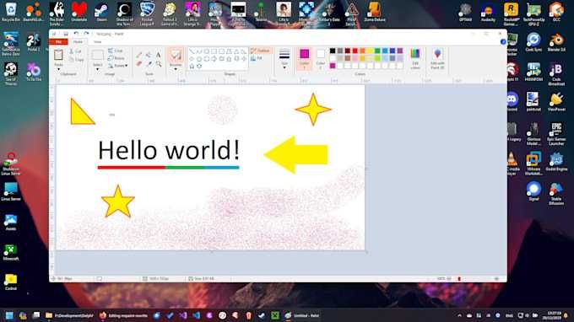Viewport: 574px width, 322px height.
Task: Select Color 1 box
Action: point(304,58)
